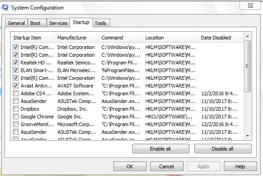Open Help for System Configuration

point(240,166)
